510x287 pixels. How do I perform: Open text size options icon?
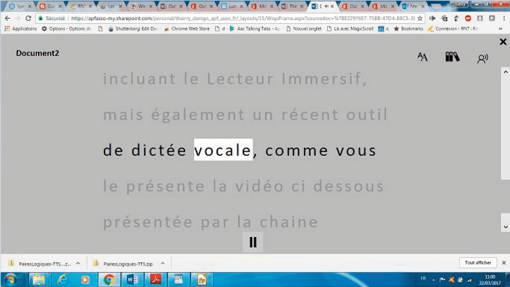click(423, 58)
